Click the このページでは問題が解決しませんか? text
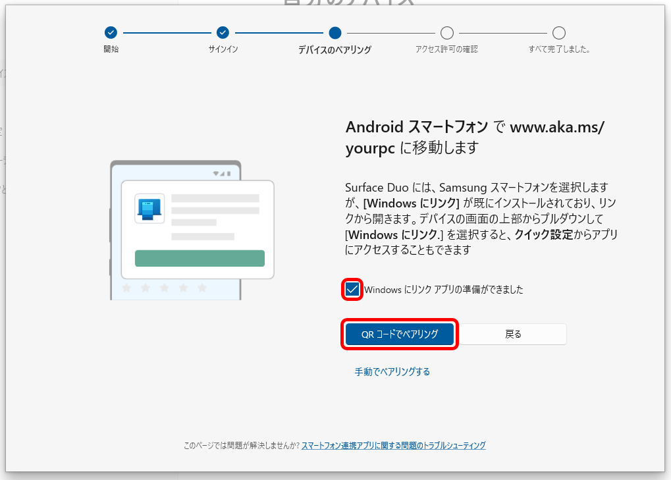The image size is (671, 480). pos(242,445)
